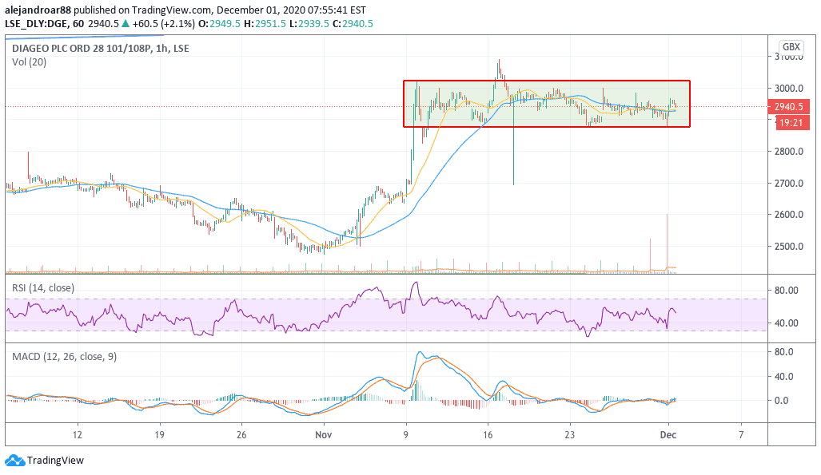
Task: Click the 2800.0 price axis label
Action: [x=788, y=152]
